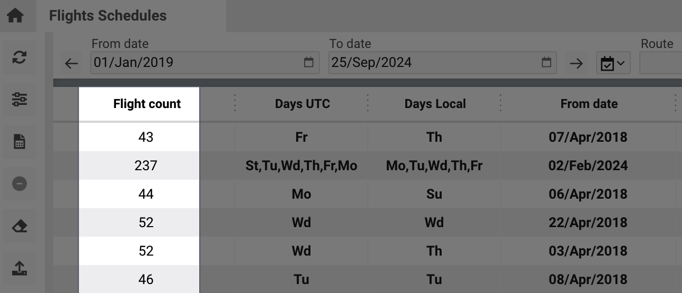Image resolution: width=682 pixels, height=293 pixels.
Task: Open the Flights Schedules tab
Action: point(108,16)
